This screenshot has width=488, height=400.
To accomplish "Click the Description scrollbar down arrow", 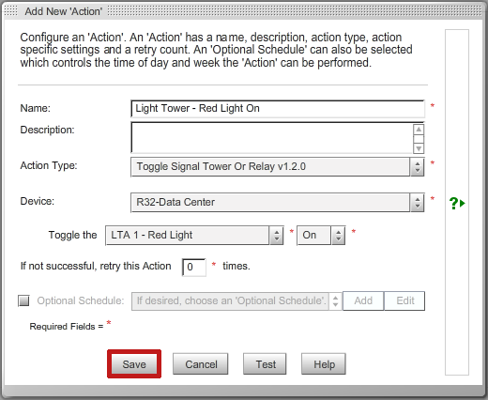I will pyautogui.click(x=419, y=148).
